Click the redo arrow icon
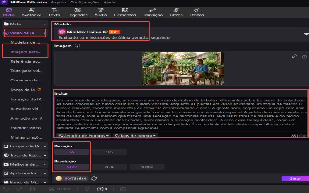The height and width of the screenshot is (193, 309). coord(19,189)
